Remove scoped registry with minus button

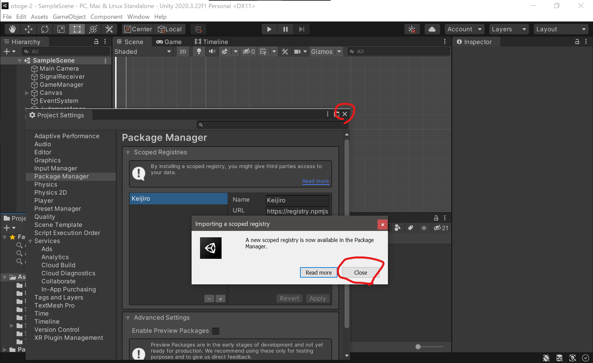click(209, 299)
